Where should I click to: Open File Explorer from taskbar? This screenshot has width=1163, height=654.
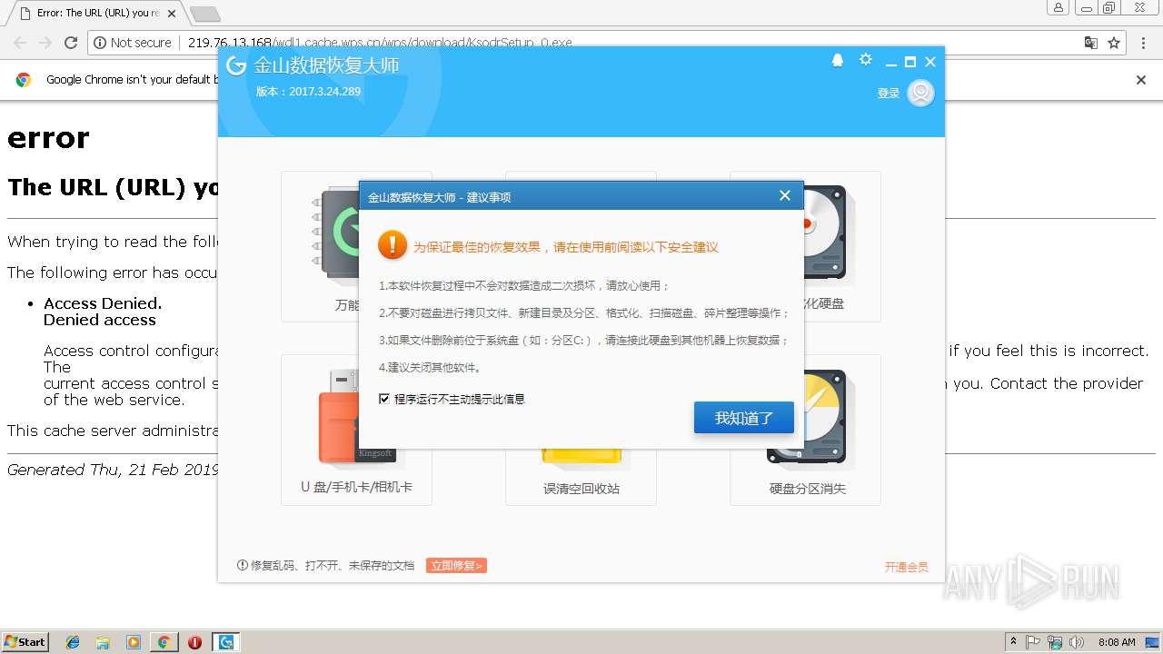coord(103,642)
